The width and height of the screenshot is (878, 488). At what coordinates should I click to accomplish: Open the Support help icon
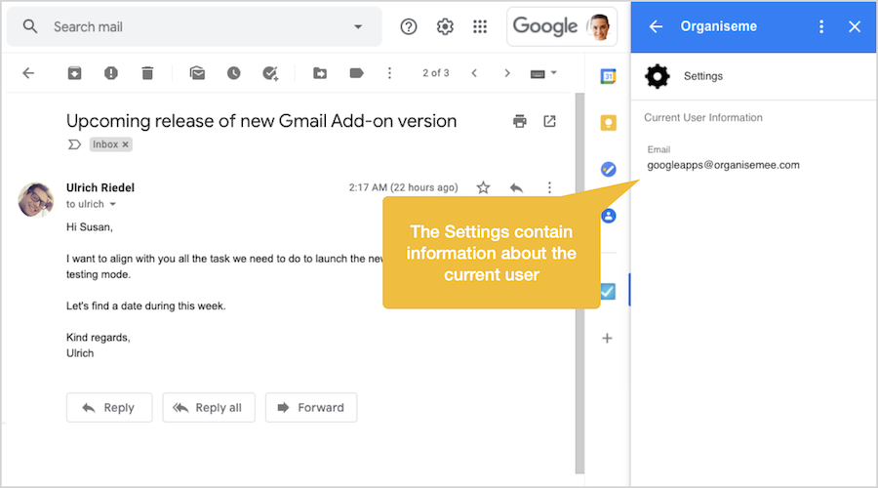(409, 26)
